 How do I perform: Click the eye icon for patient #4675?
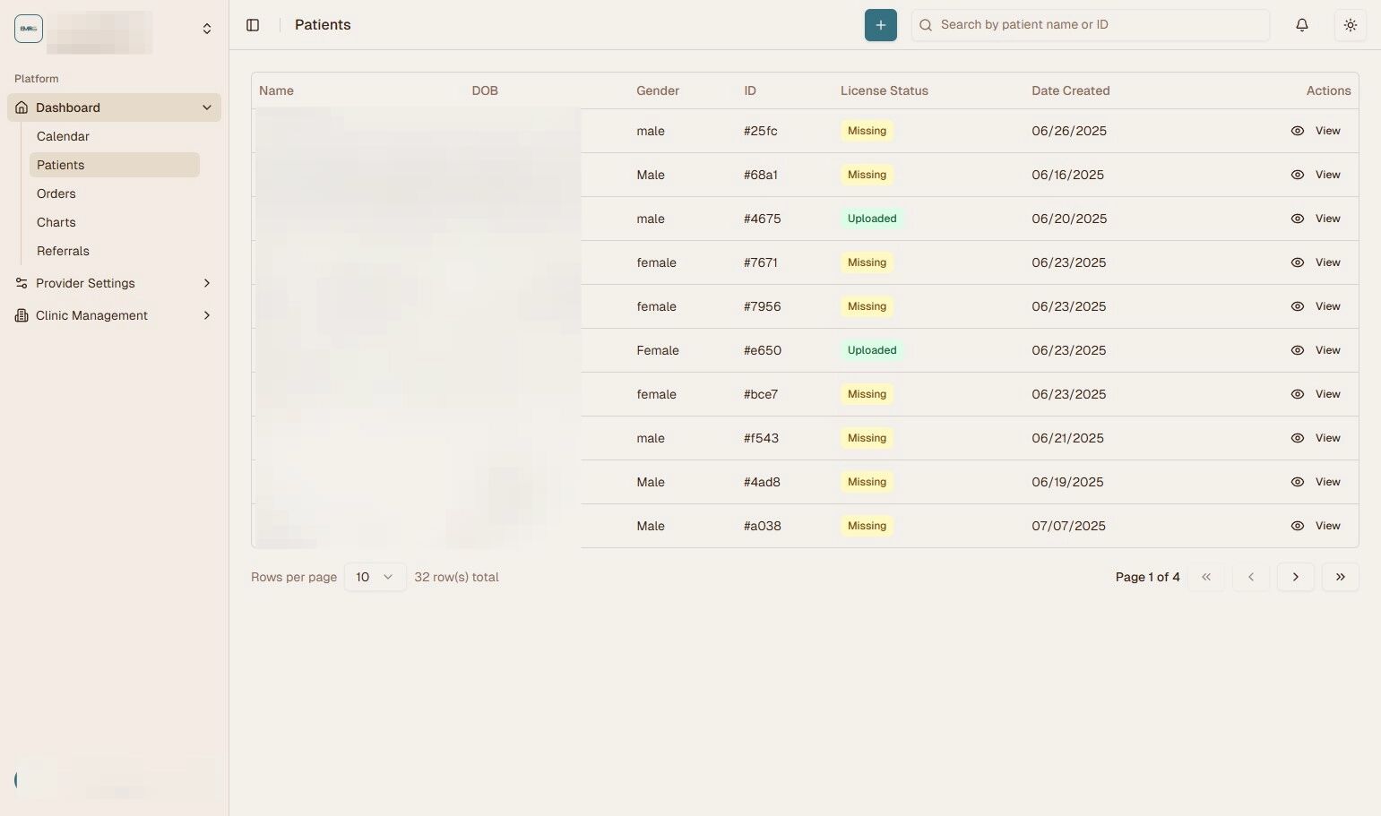(x=1297, y=219)
